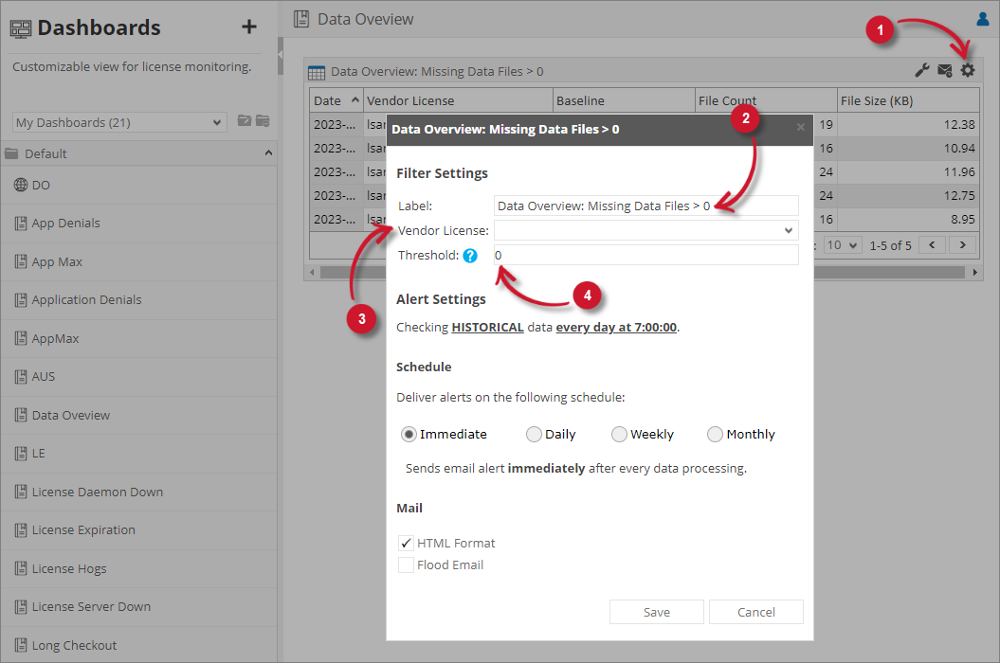
Task: Open License Expiration dashboard
Action: 139,529
